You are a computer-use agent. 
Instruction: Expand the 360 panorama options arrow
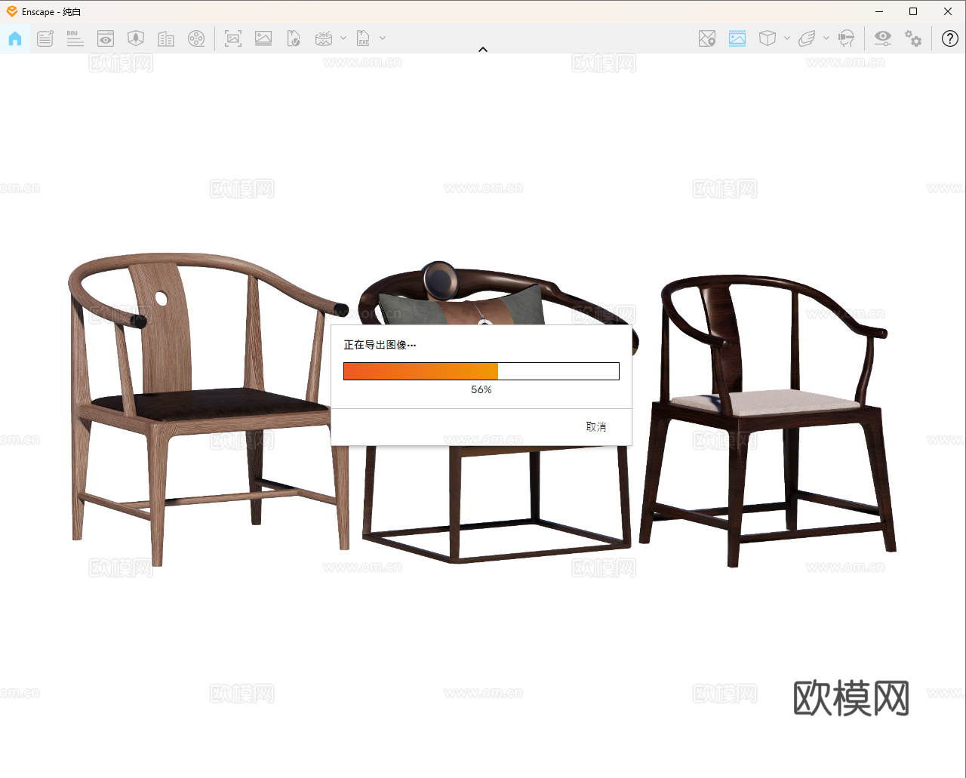pyautogui.click(x=343, y=38)
